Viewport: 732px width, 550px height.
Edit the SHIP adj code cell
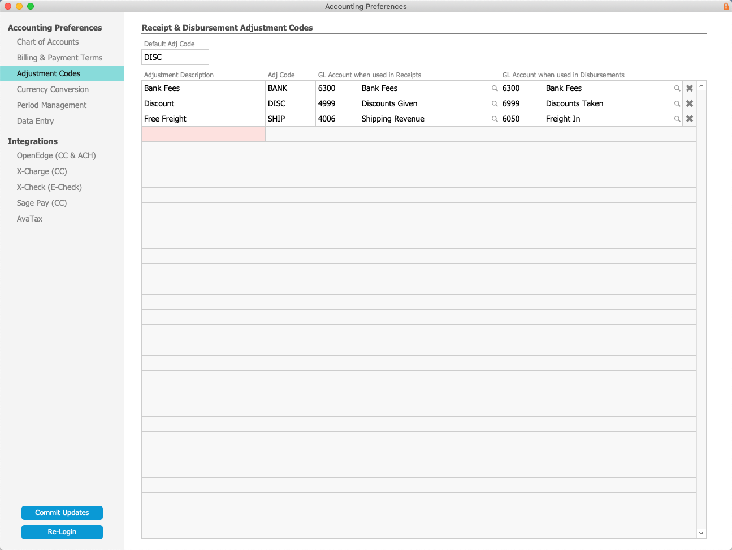(291, 119)
